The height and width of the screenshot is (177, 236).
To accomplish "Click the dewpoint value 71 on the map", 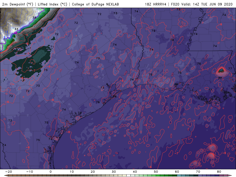I will [x=52, y=47].
